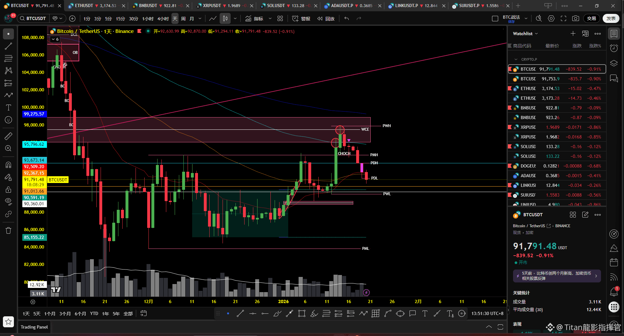Screen dimensions: 624x336
Task: Switch to the ETHUSDT tab
Action: click(x=97, y=5)
